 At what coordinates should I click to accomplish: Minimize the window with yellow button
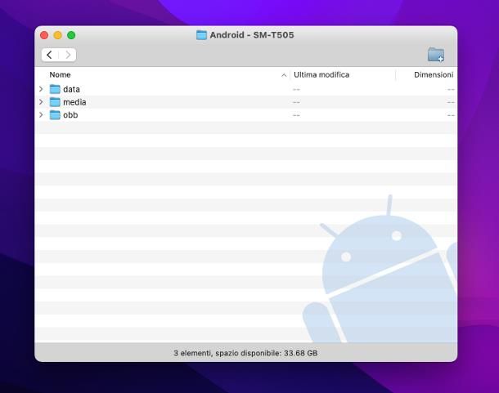pos(57,35)
